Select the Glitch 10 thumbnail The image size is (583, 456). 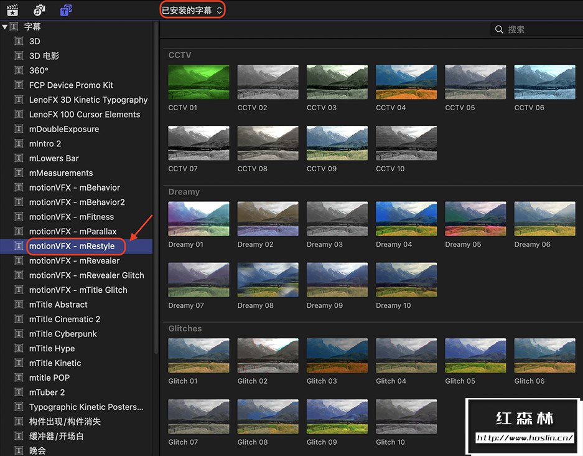(406, 417)
